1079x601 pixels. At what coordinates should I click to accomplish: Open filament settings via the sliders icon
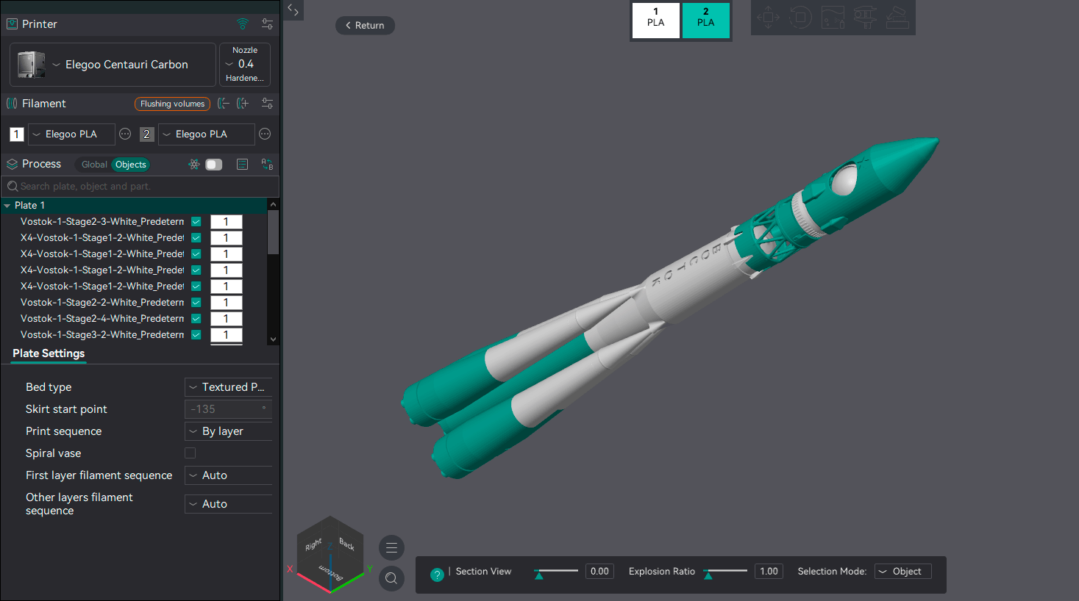tap(267, 104)
